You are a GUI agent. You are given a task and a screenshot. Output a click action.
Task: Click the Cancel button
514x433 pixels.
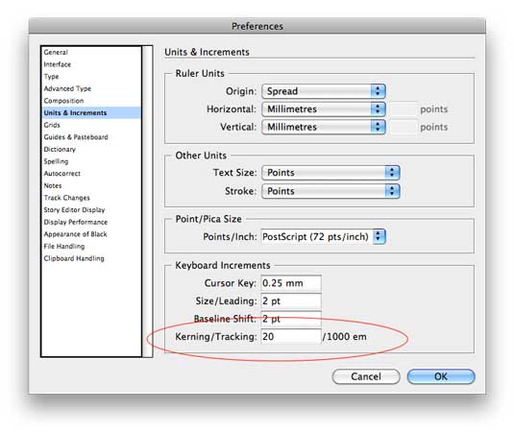tap(366, 376)
